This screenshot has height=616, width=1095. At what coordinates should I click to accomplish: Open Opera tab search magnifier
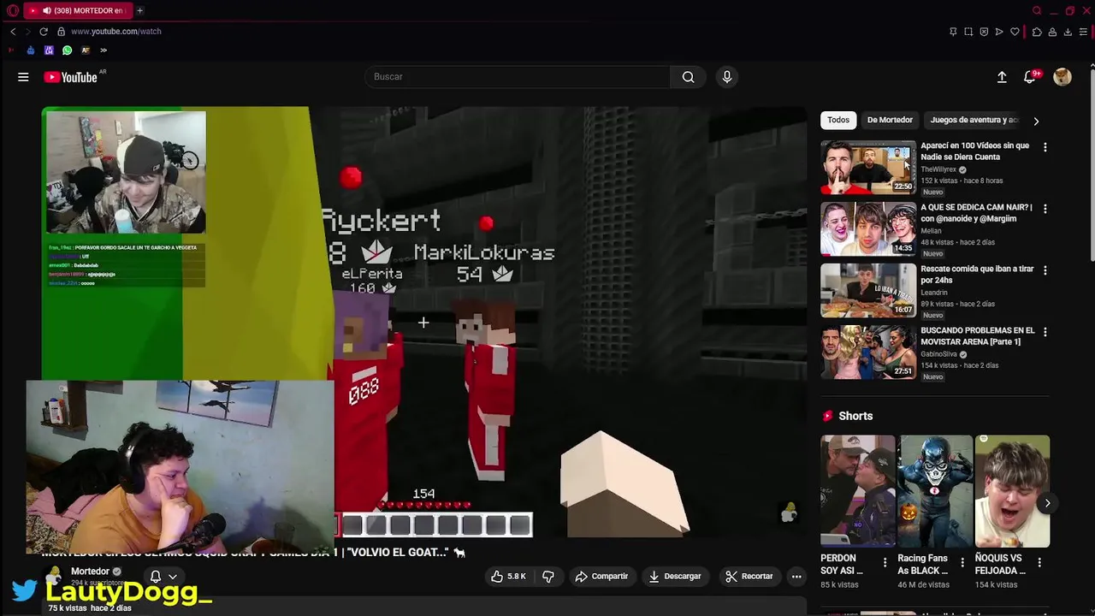tap(1037, 10)
